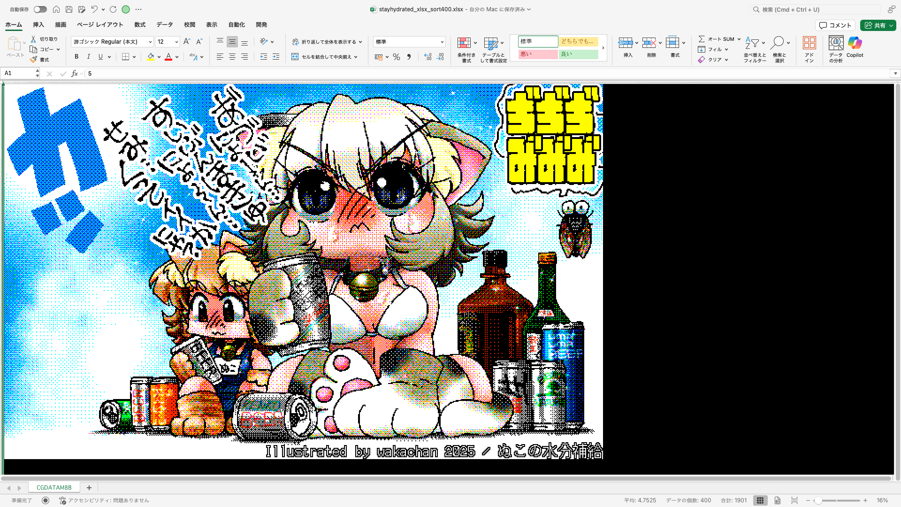Expand the cell styles gallery arrow
The image size is (901, 507).
click(x=603, y=48)
